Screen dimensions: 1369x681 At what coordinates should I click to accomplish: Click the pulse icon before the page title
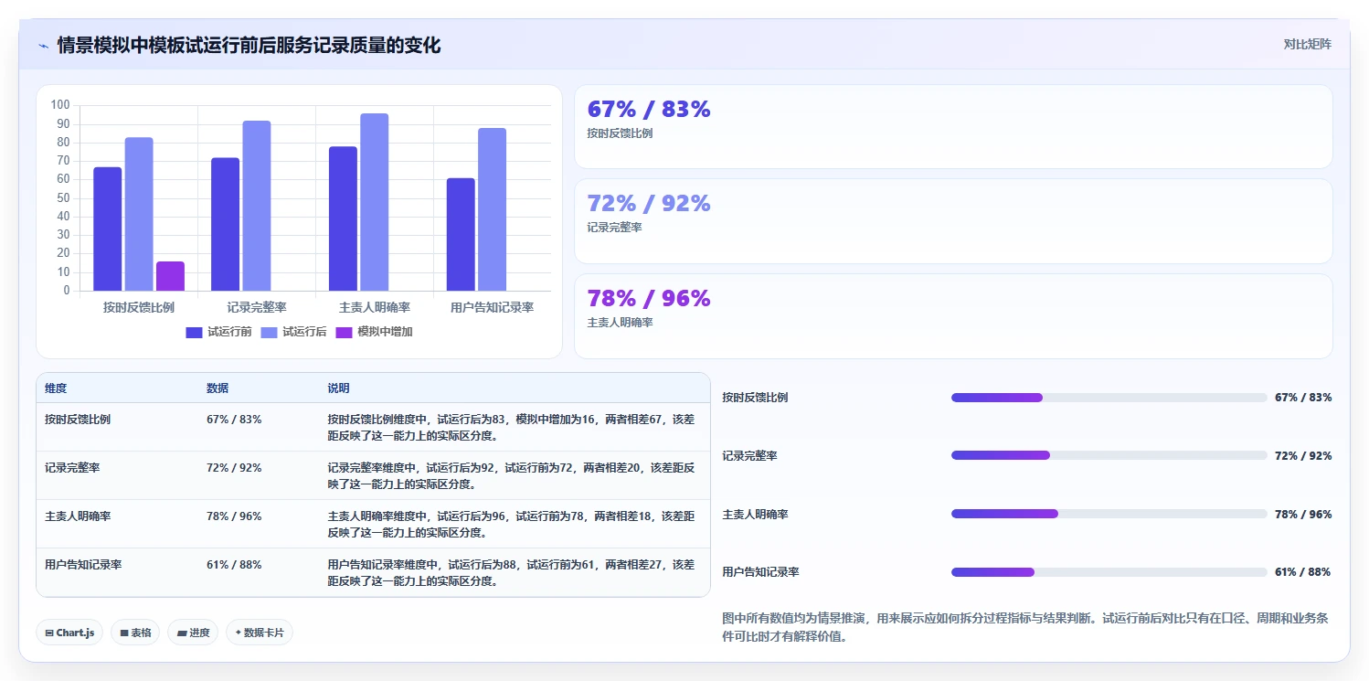44,46
